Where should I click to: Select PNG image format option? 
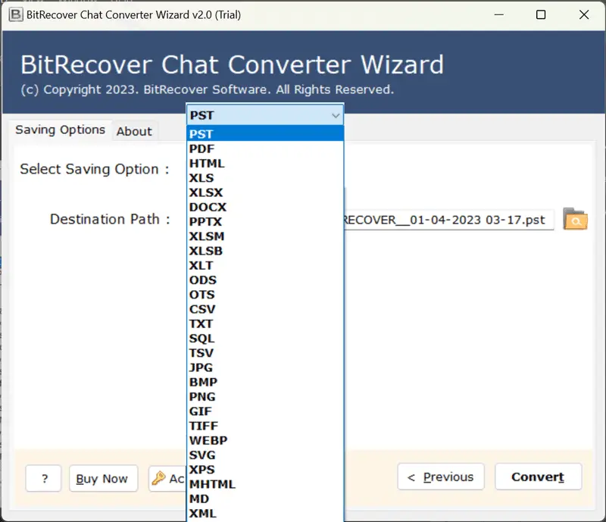(202, 396)
